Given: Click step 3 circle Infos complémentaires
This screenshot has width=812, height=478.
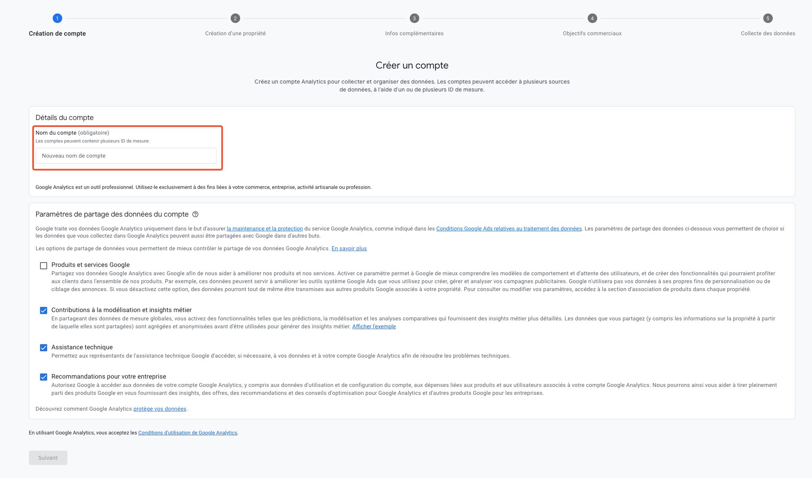Looking at the screenshot, I should pyautogui.click(x=414, y=18).
